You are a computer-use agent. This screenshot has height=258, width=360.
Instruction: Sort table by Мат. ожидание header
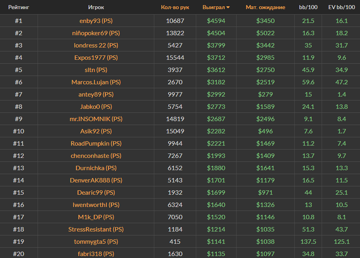coord(265,7)
